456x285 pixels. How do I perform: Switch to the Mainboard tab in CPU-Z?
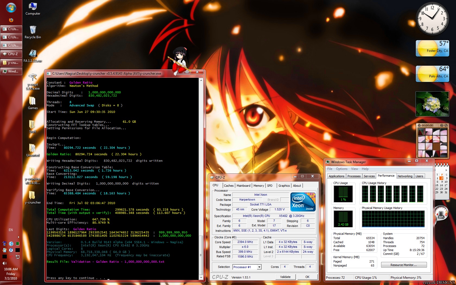[243, 186]
